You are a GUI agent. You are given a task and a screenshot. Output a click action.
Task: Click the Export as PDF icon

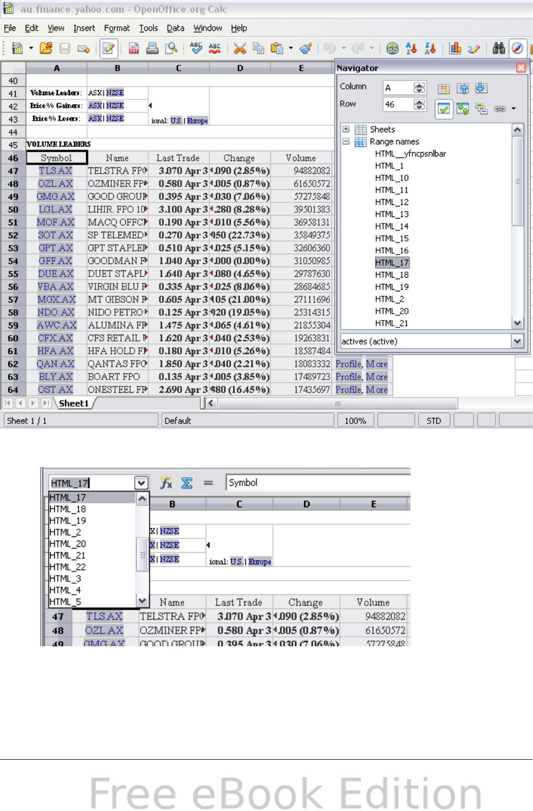[134, 48]
